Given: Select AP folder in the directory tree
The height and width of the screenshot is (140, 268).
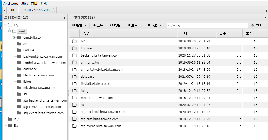Looking at the screenshot, I should coord(25,44).
